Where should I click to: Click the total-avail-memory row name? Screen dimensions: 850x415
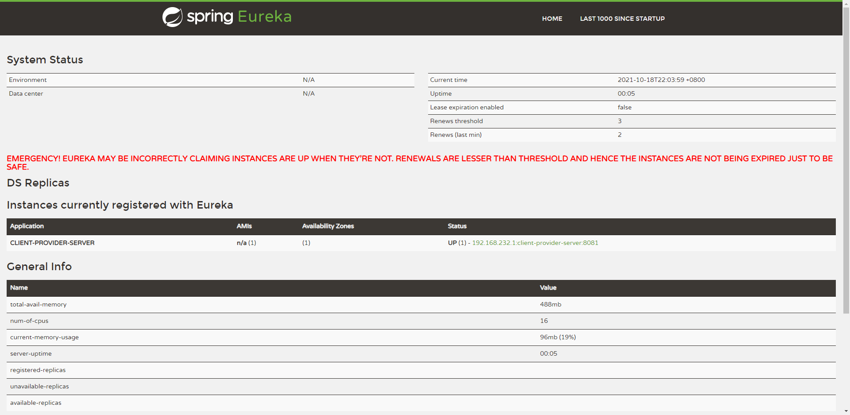point(38,304)
